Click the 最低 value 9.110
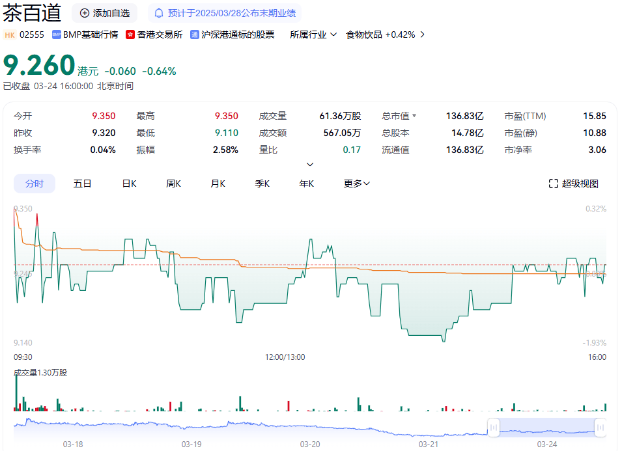622x451 pixels. coord(227,133)
